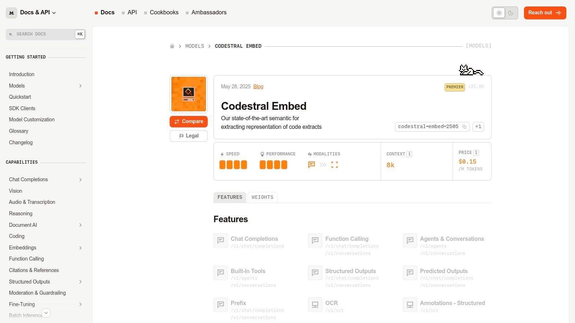Viewport: 575px width, 323px height.
Task: Open Model Customization in the sidebar
Action: pos(32,120)
